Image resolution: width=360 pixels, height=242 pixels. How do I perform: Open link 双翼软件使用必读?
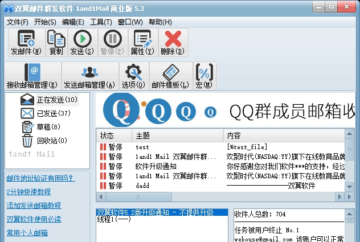coord(34,219)
